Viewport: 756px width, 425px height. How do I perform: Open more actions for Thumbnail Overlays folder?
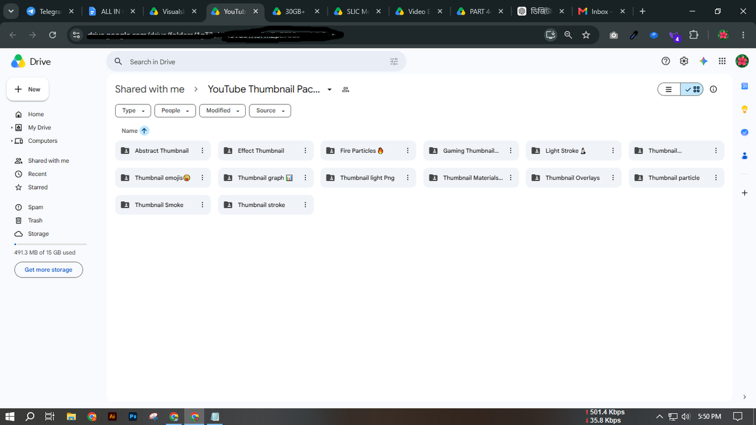(613, 178)
